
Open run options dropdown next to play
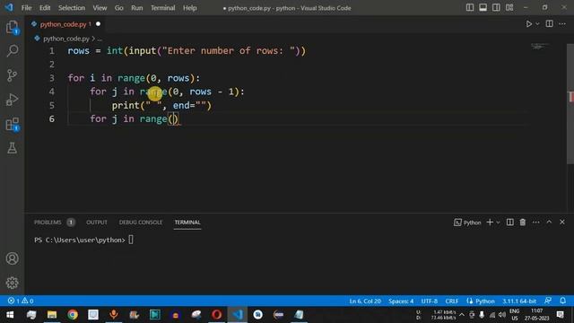coord(537,24)
